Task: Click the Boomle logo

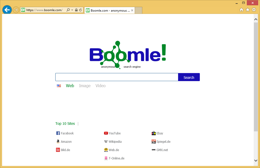Action: click(x=128, y=54)
